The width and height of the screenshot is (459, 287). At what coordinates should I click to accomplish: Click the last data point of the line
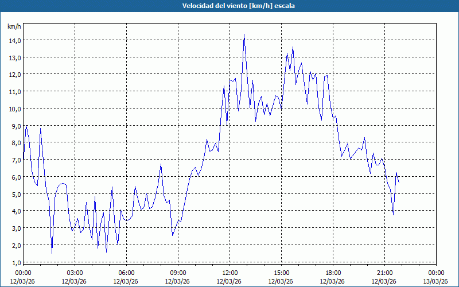tap(399, 183)
